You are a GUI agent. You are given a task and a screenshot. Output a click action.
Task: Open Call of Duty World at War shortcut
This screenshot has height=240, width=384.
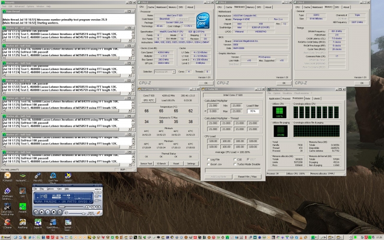tap(7, 206)
